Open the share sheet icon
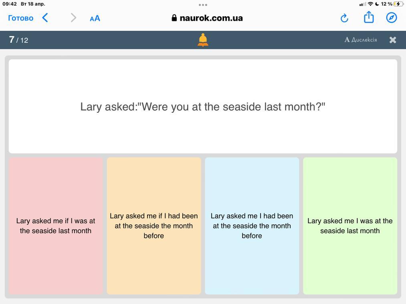This screenshot has height=304, width=406. pos(369,17)
